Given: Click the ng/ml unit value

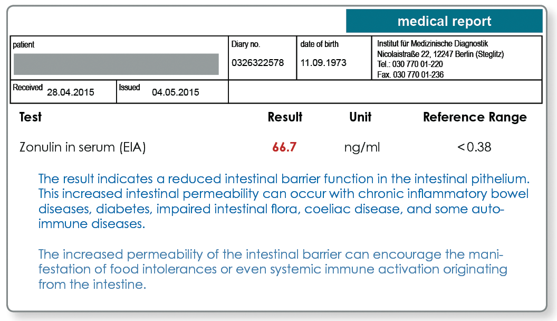Looking at the screenshot, I should point(362,147).
